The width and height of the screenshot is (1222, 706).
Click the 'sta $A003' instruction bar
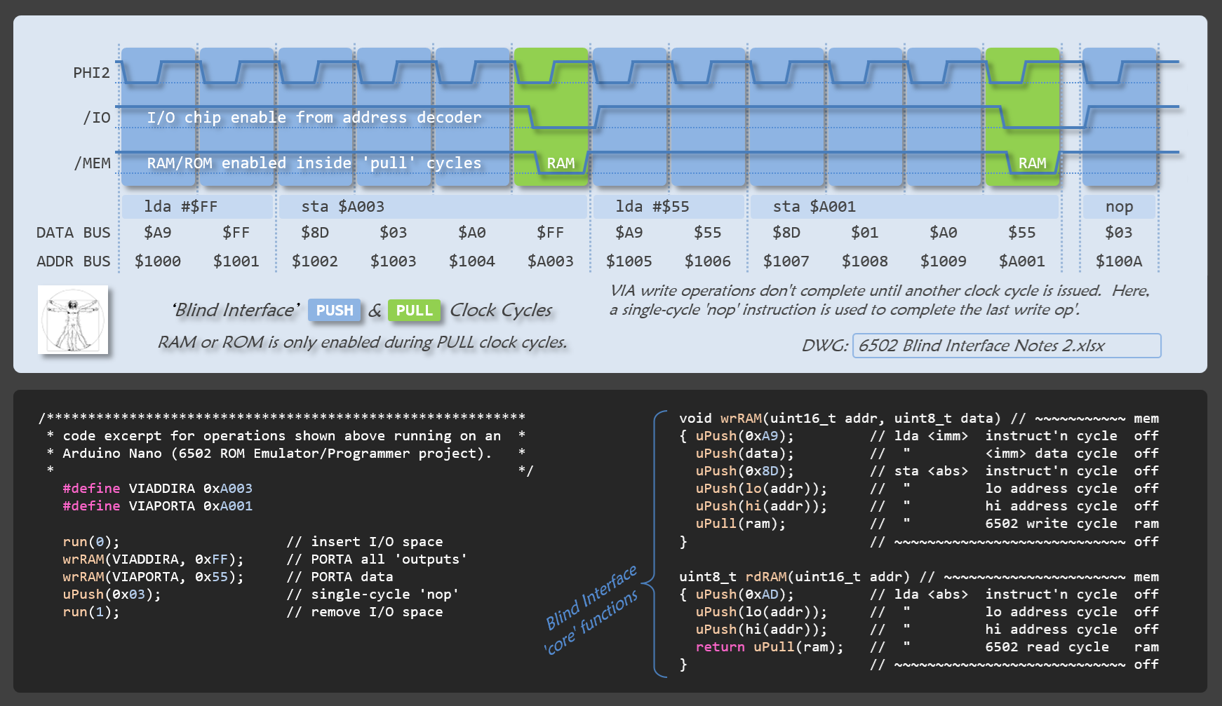point(432,207)
